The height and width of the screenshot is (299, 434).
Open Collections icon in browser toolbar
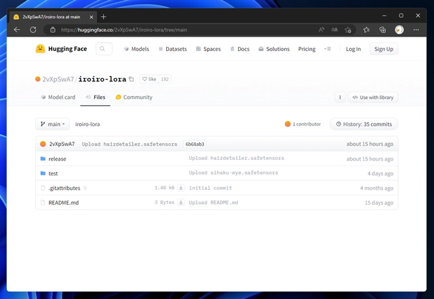click(382, 30)
